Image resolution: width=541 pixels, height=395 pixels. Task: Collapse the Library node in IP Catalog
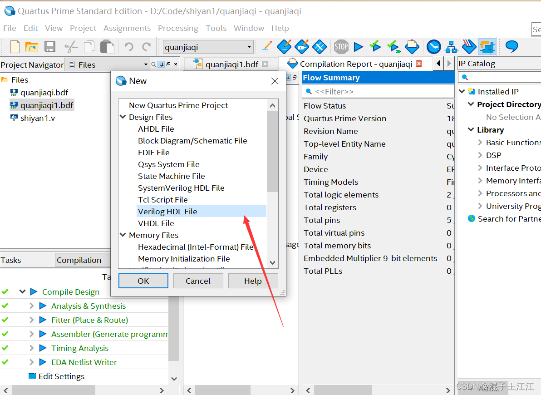tap(471, 129)
